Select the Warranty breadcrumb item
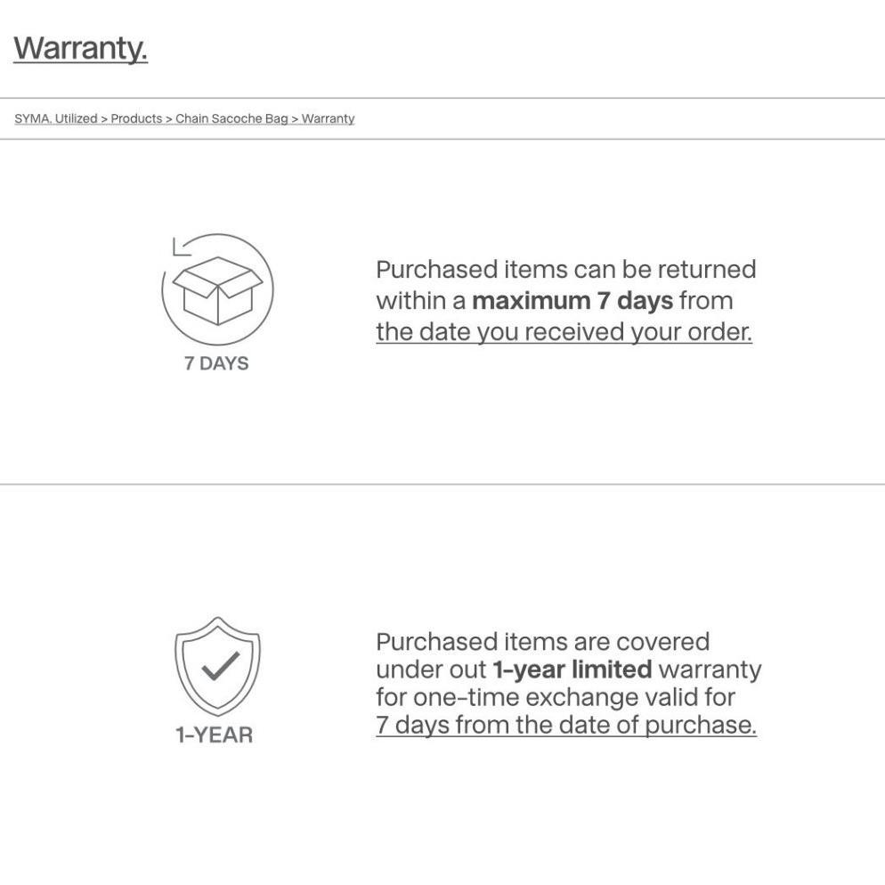 (328, 119)
